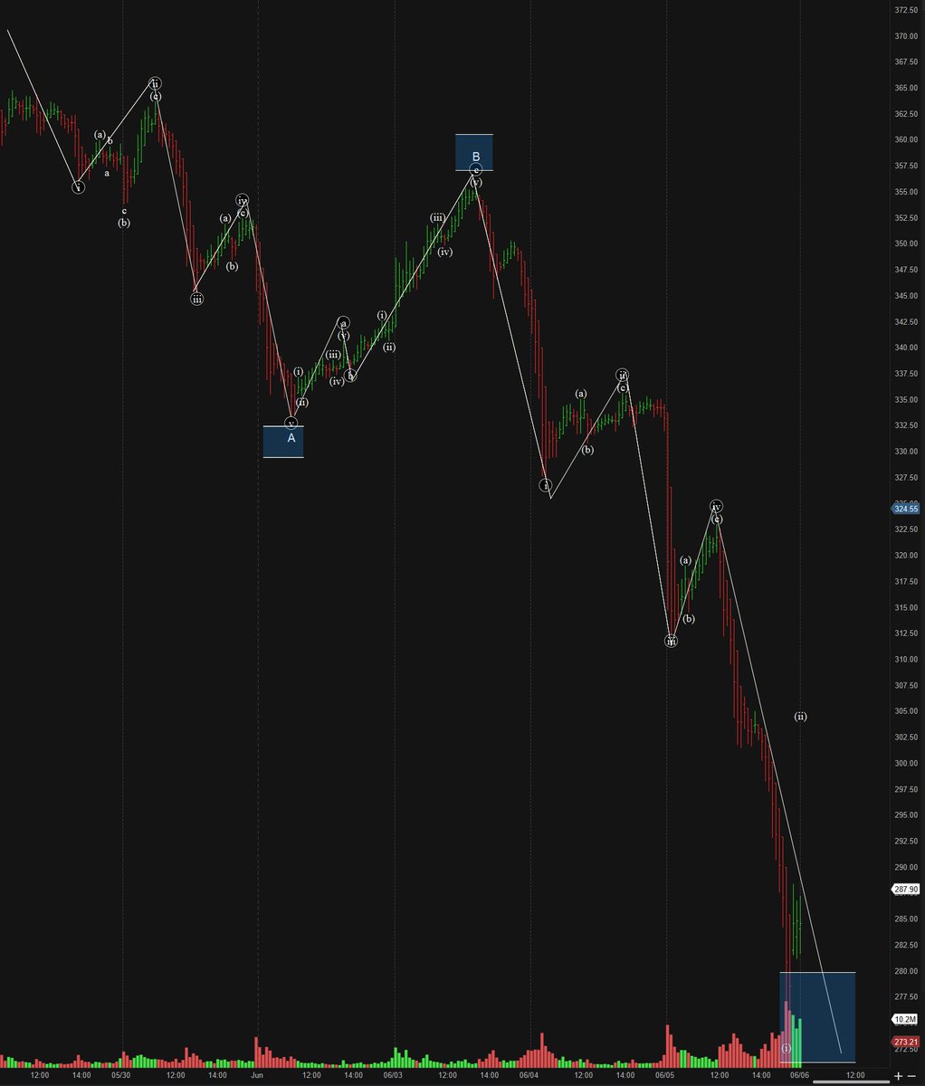Screen dimensions: 925x1086
Task: Select the wave B label box
Action: click(x=474, y=152)
